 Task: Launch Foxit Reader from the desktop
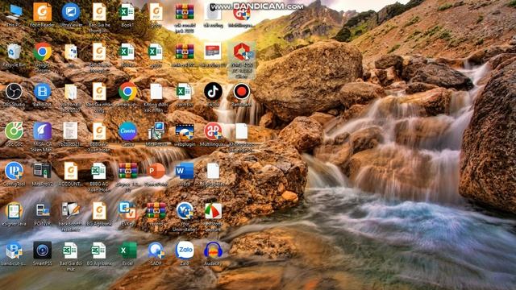click(x=42, y=15)
